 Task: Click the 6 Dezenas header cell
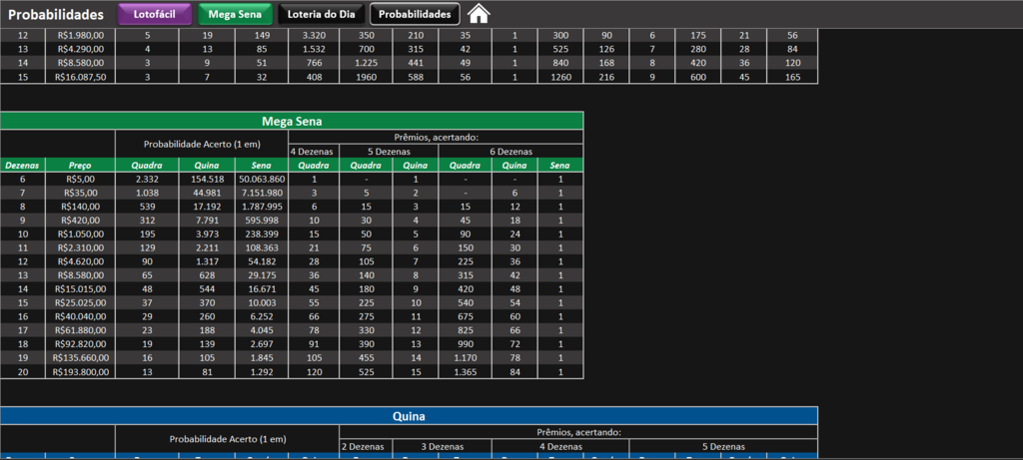click(x=511, y=151)
